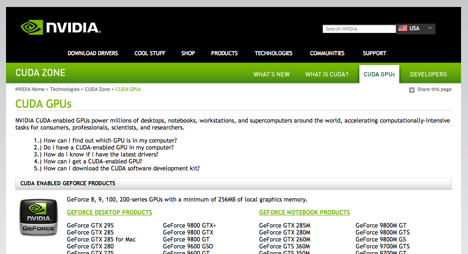Image resolution: width=468 pixels, height=254 pixels.
Task: Open GeForce Notebook Products link
Action: click(305, 213)
